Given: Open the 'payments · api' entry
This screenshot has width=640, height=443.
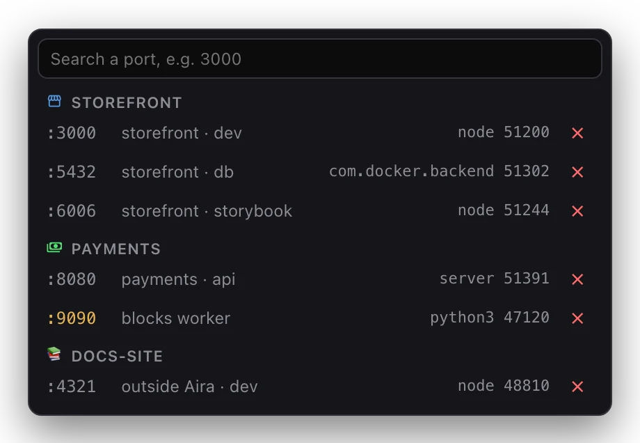Looking at the screenshot, I should click(x=178, y=279).
